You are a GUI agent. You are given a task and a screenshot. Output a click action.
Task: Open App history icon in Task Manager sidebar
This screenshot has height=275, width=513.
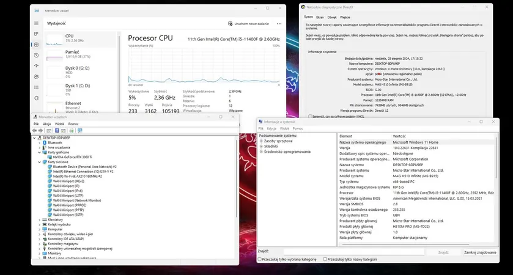point(36,55)
